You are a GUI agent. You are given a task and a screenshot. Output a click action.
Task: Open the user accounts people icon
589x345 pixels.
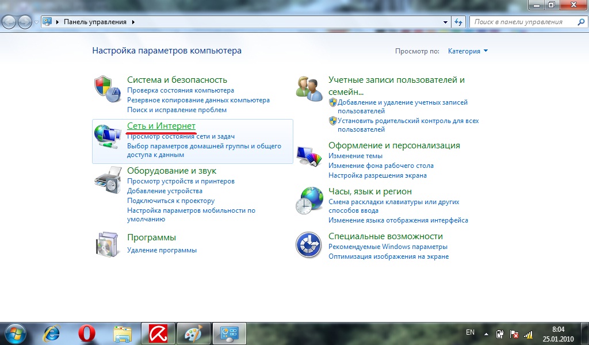tap(309, 89)
